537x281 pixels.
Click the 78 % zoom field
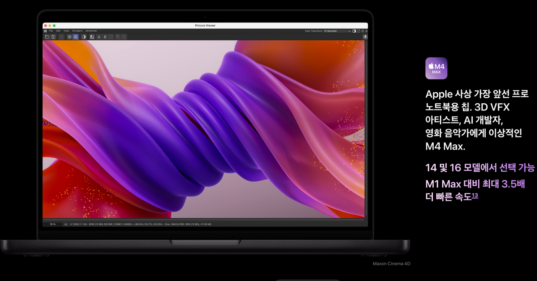[x=53, y=224]
